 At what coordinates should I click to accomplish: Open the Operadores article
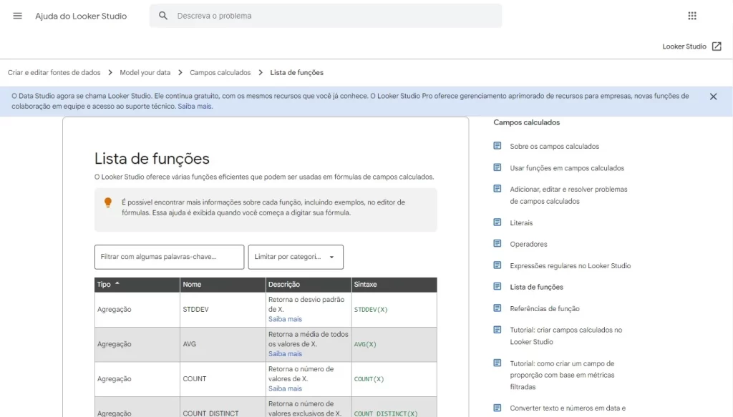pyautogui.click(x=528, y=244)
